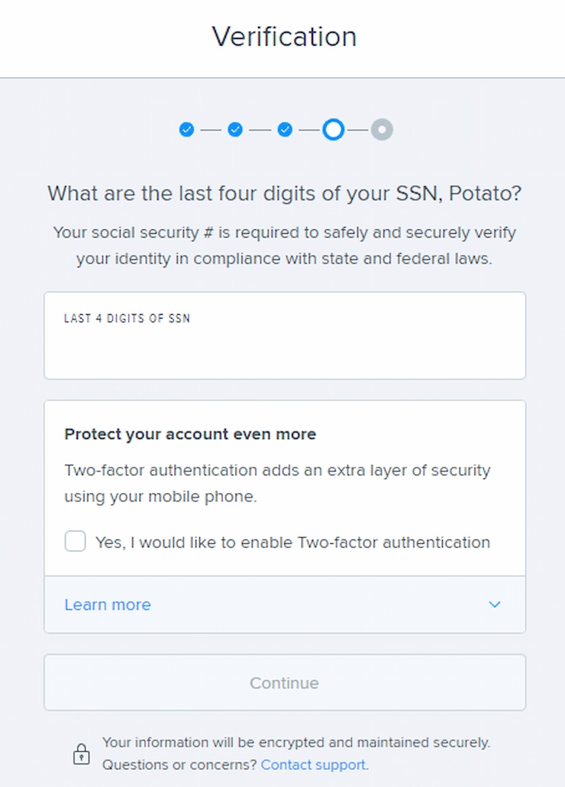Image resolution: width=565 pixels, height=787 pixels.
Task: Expand the Learn more chevron arrow
Action: click(x=494, y=604)
